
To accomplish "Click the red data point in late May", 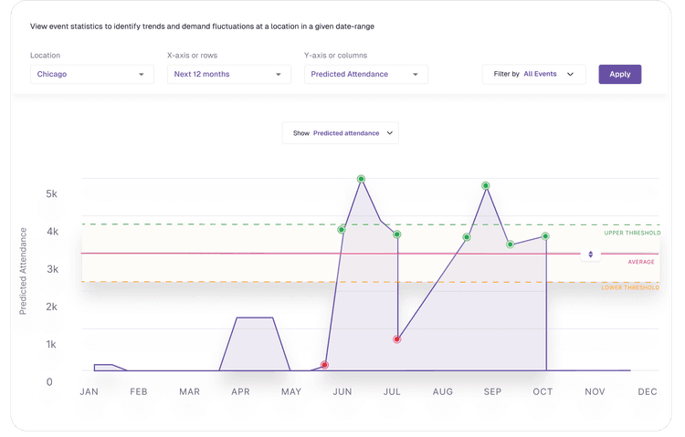I will point(324,365).
